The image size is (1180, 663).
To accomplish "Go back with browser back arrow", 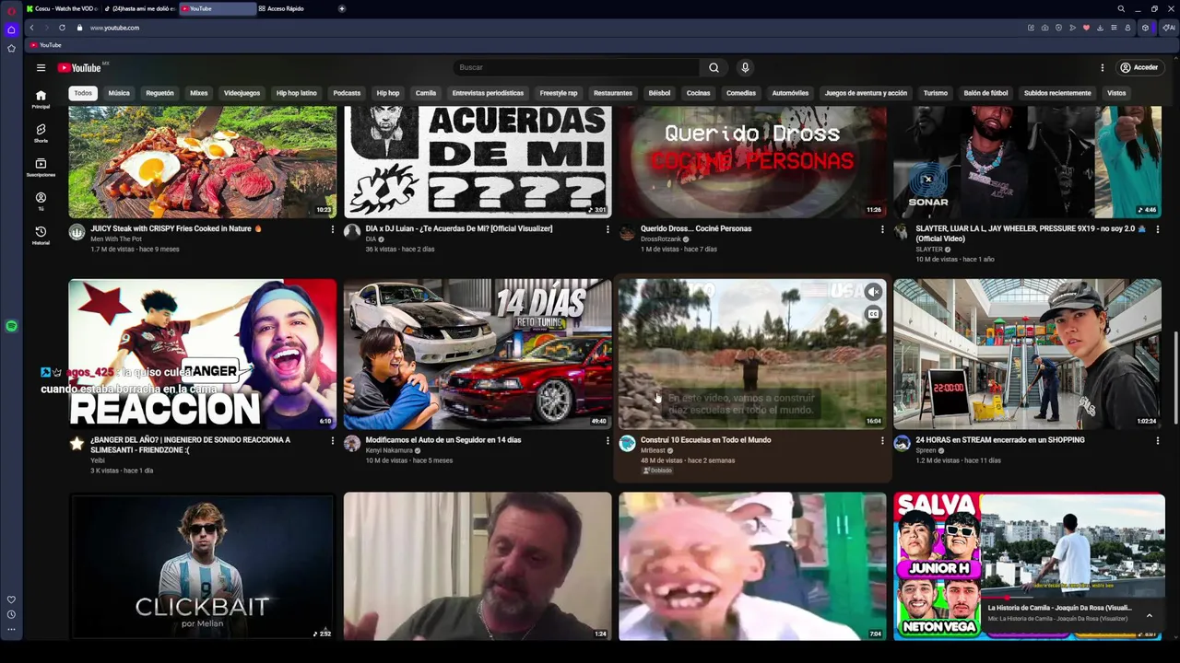I will click(x=31, y=28).
